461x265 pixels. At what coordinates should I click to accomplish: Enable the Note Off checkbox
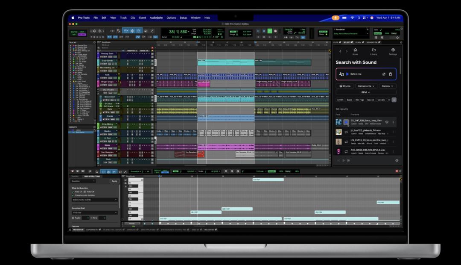point(85,192)
